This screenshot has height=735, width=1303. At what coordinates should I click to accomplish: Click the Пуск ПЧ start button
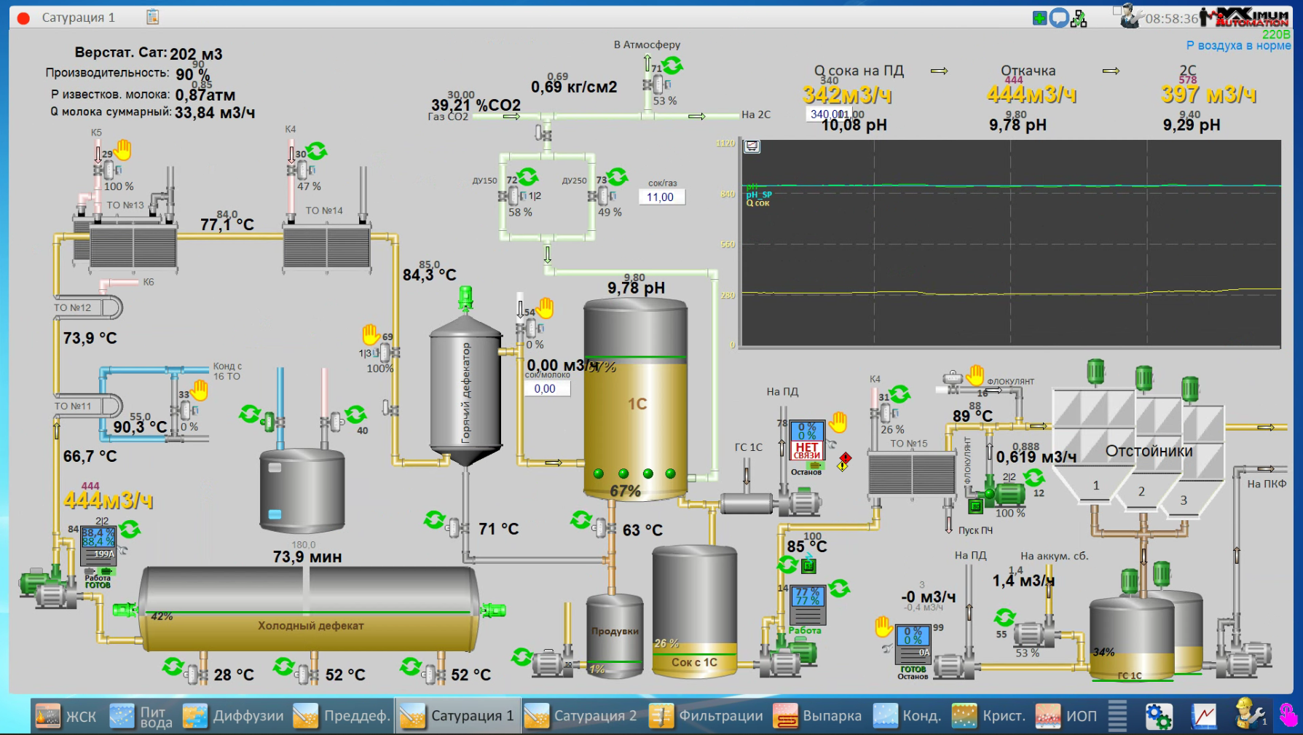click(x=975, y=506)
